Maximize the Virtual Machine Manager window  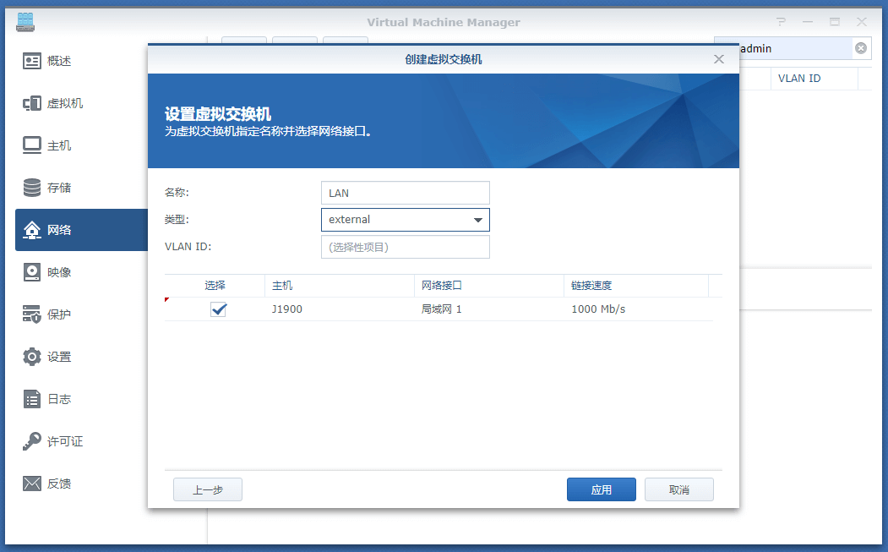[835, 22]
